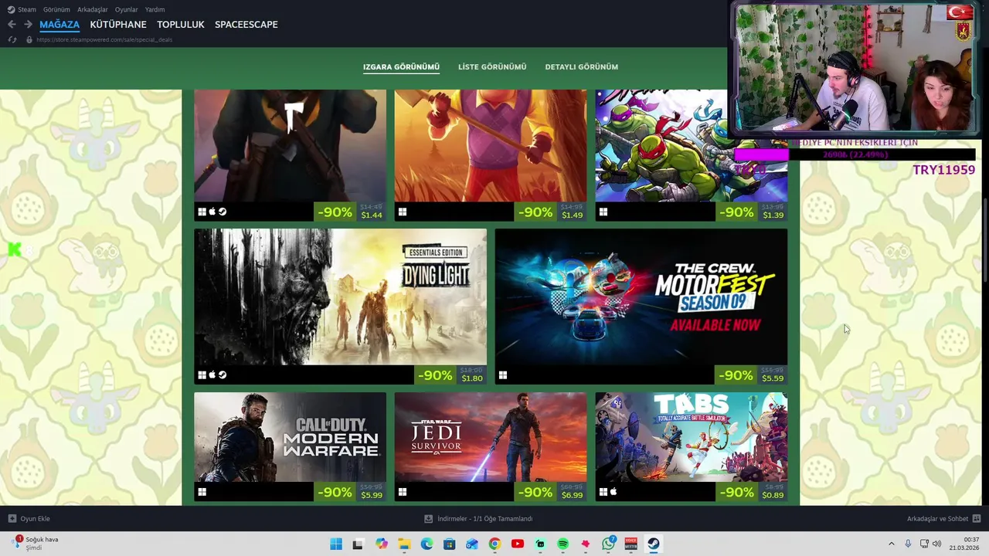Screen dimensions: 989x556
Task: Reload the store page
Action: 12,39
